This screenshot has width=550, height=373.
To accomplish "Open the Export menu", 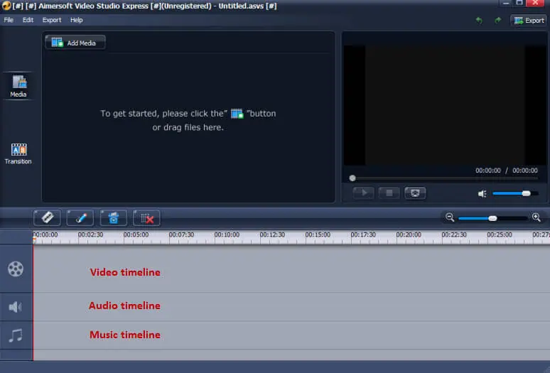I will 52,20.
